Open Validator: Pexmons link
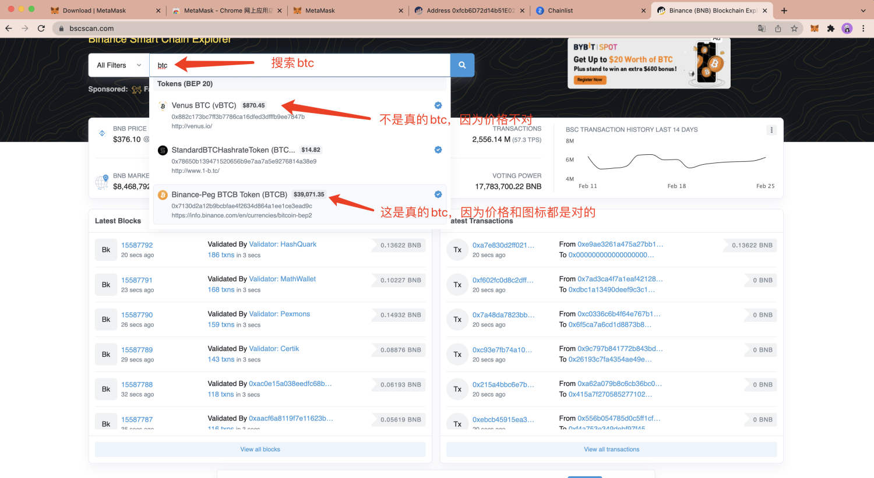874x478 pixels. (x=280, y=314)
